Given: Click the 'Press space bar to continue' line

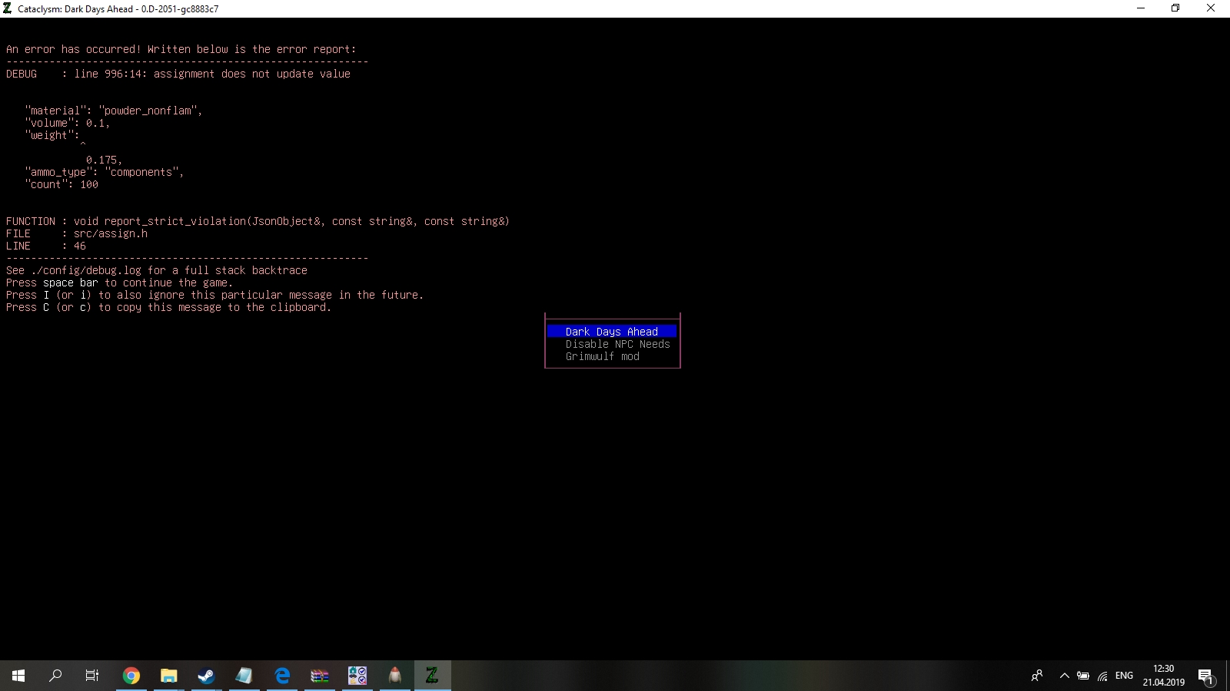Looking at the screenshot, I should [119, 283].
